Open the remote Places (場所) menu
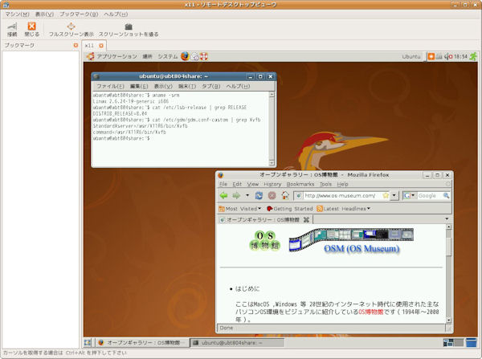Viewport: 482px width, 359px height. pos(147,56)
